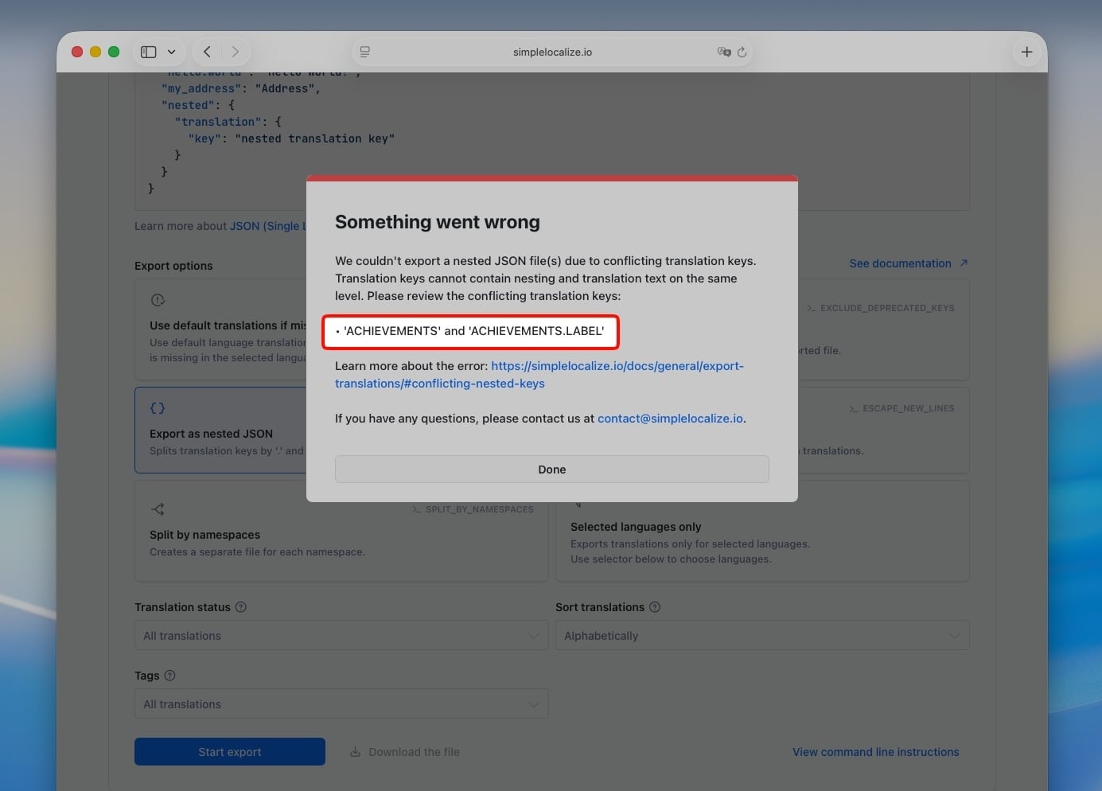Click the Done button in error dialog

pos(551,469)
